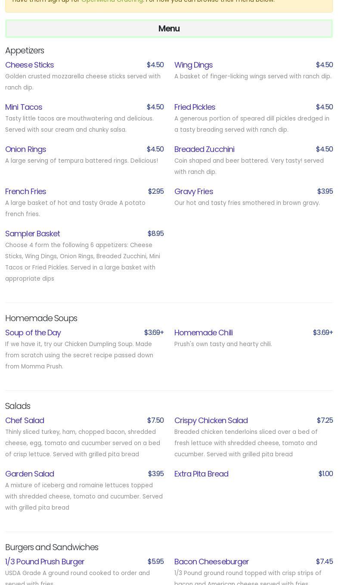
Task: Click the Fried Pickles title
Action: pos(195,107)
